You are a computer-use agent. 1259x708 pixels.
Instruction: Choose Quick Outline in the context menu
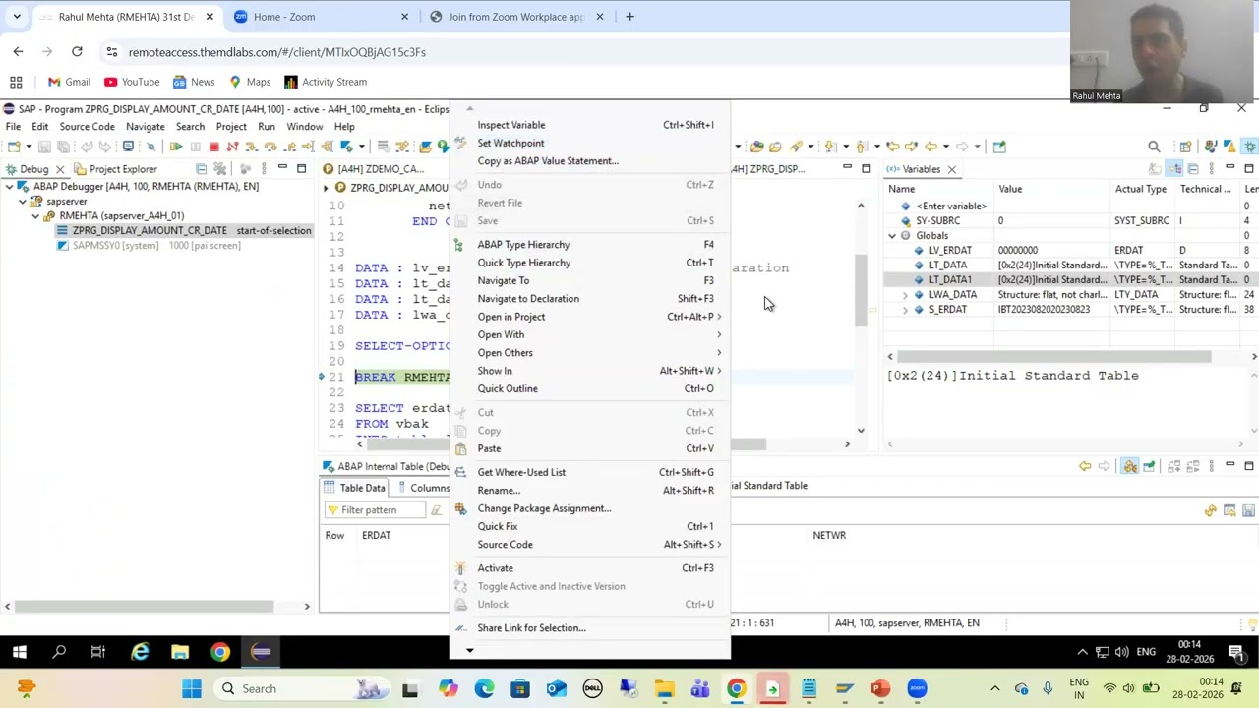click(589, 388)
